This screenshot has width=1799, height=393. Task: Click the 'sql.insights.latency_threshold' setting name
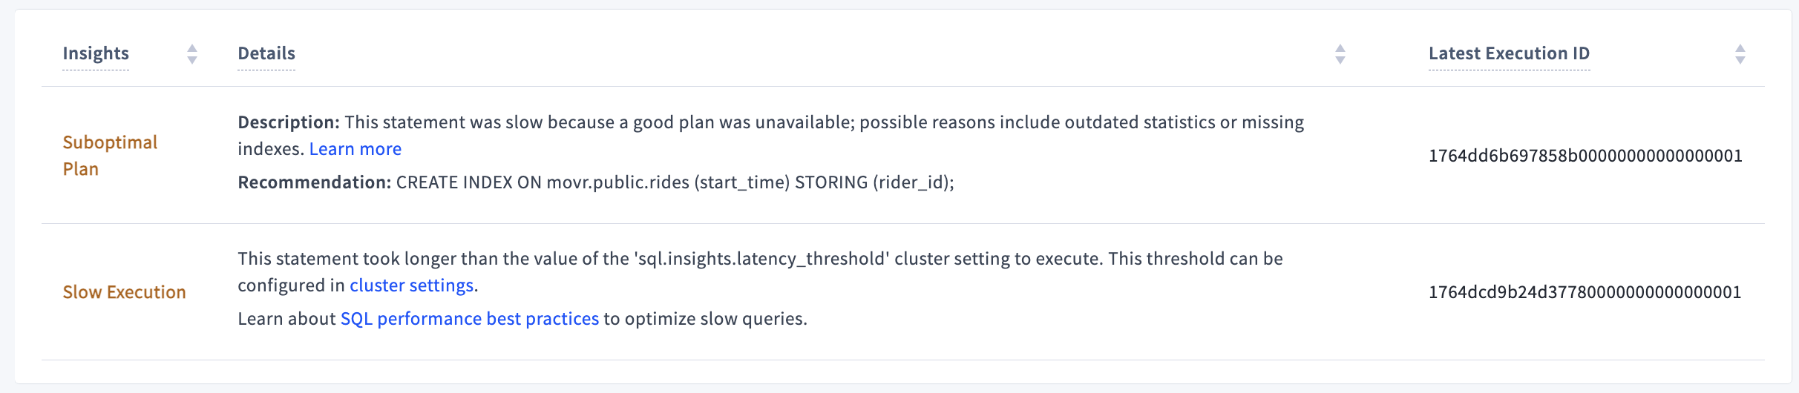pos(761,259)
